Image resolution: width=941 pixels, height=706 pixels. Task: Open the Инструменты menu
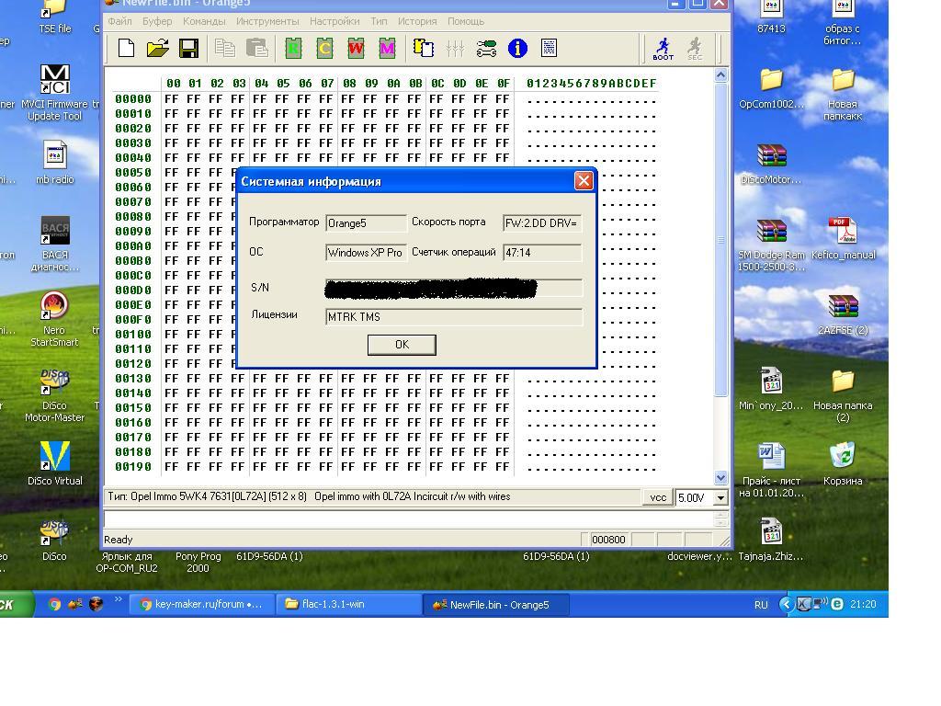[x=267, y=21]
